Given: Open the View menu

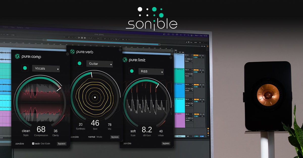Looking at the screenshot, I should [12, 27].
